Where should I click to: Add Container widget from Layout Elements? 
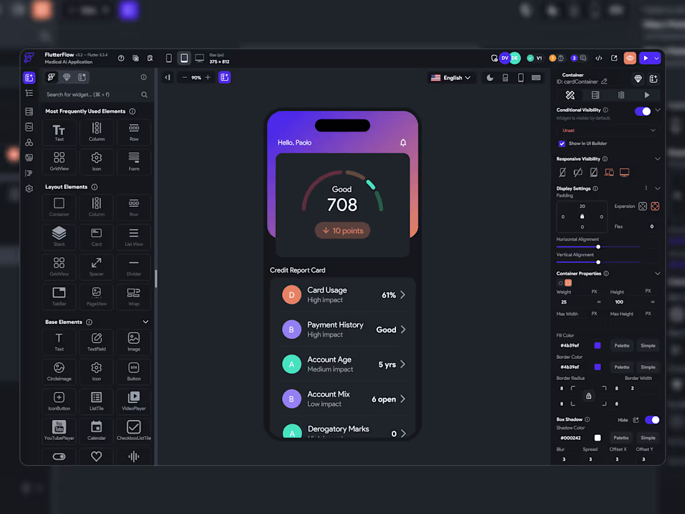[x=59, y=207]
